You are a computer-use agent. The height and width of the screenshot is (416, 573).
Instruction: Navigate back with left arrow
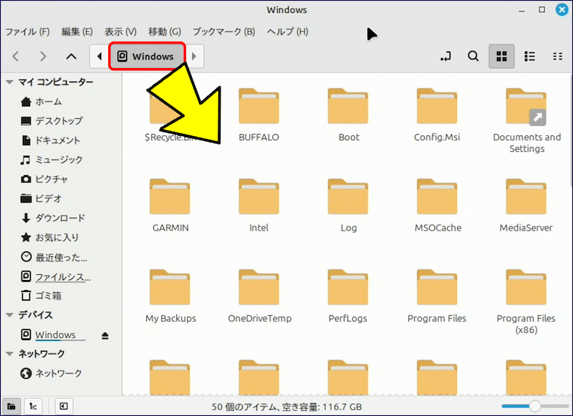16,56
